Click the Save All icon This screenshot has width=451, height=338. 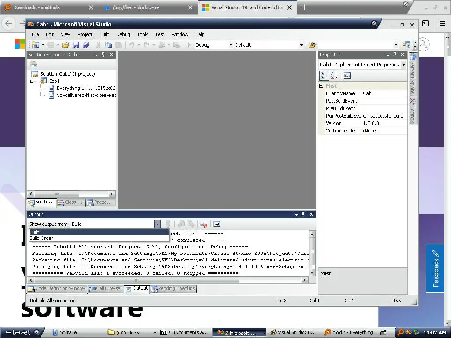[86, 45]
